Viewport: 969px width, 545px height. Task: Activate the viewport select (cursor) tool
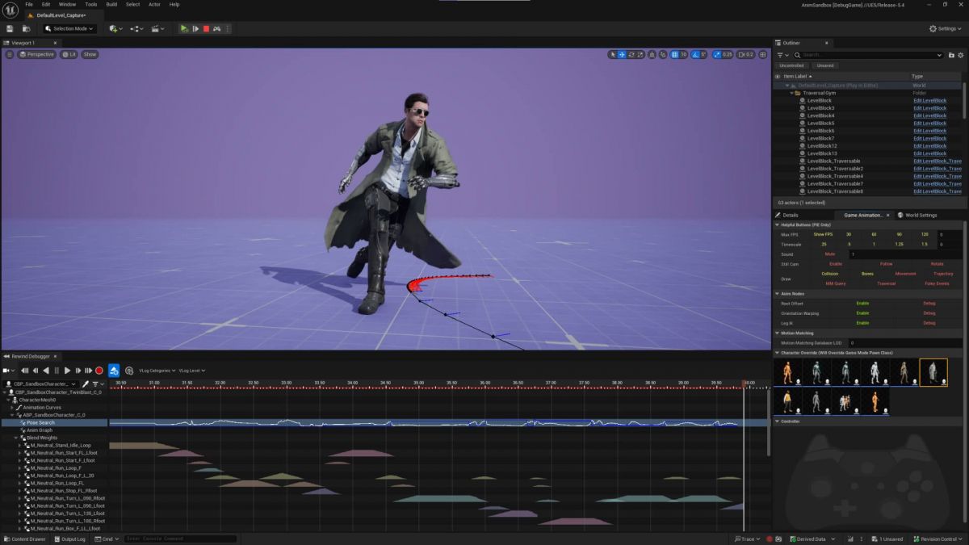[x=613, y=54]
